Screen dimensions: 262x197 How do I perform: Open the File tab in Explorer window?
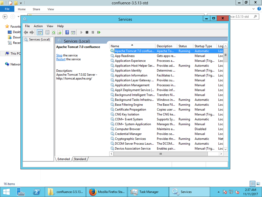click(7, 9)
